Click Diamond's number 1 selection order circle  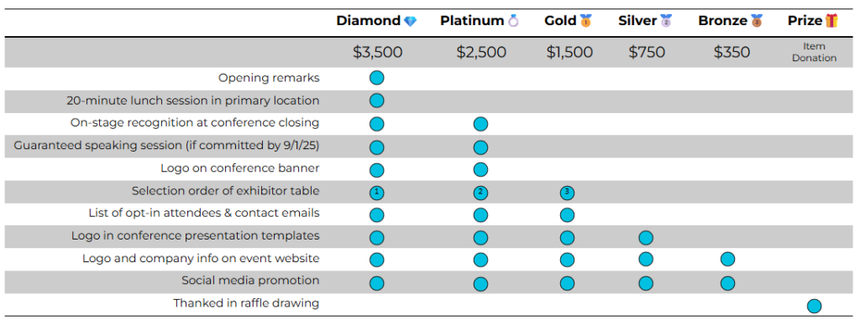(376, 193)
